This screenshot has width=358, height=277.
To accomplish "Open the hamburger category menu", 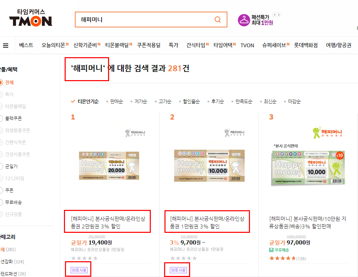I will [x=5, y=46].
